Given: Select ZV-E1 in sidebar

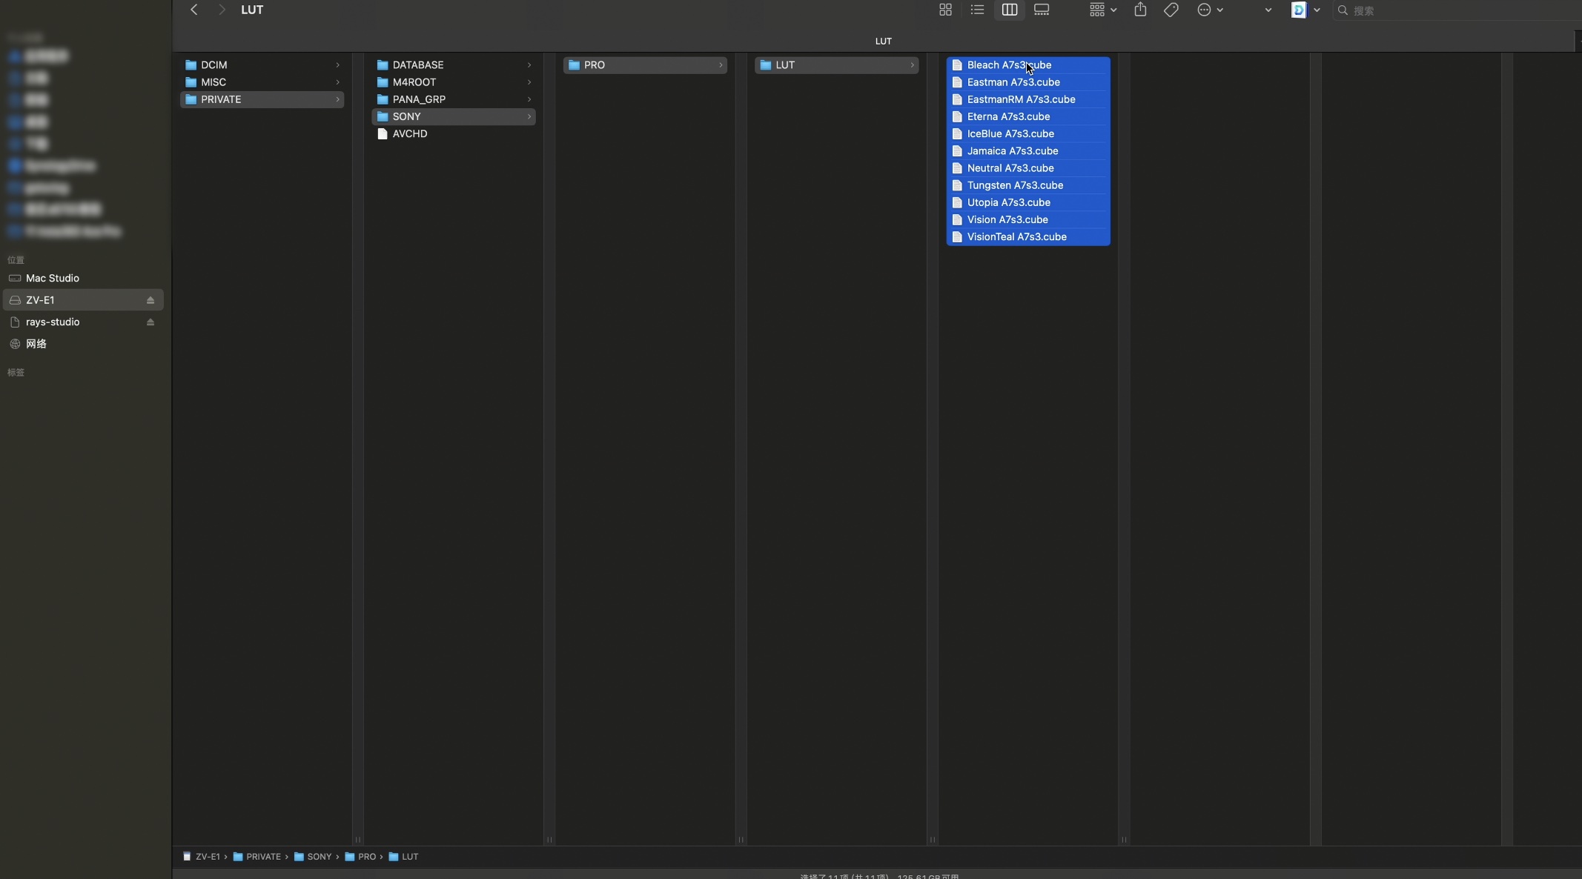Looking at the screenshot, I should 82,300.
